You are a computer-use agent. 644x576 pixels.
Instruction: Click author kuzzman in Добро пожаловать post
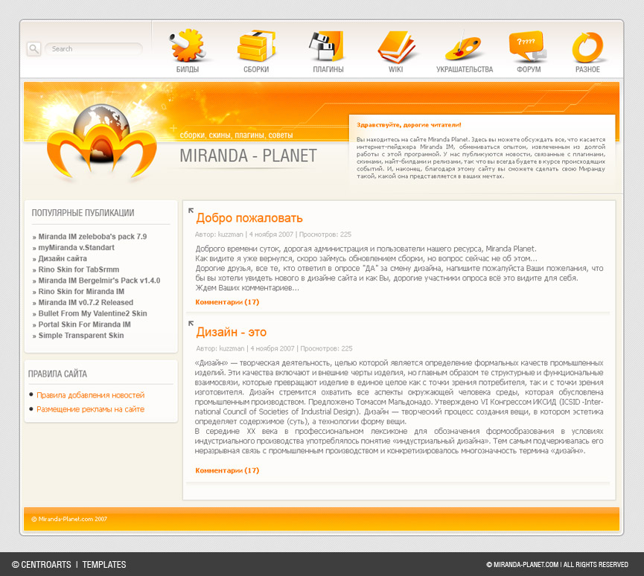point(230,234)
